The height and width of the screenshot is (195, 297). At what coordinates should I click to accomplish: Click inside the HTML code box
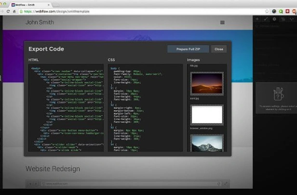(66, 108)
